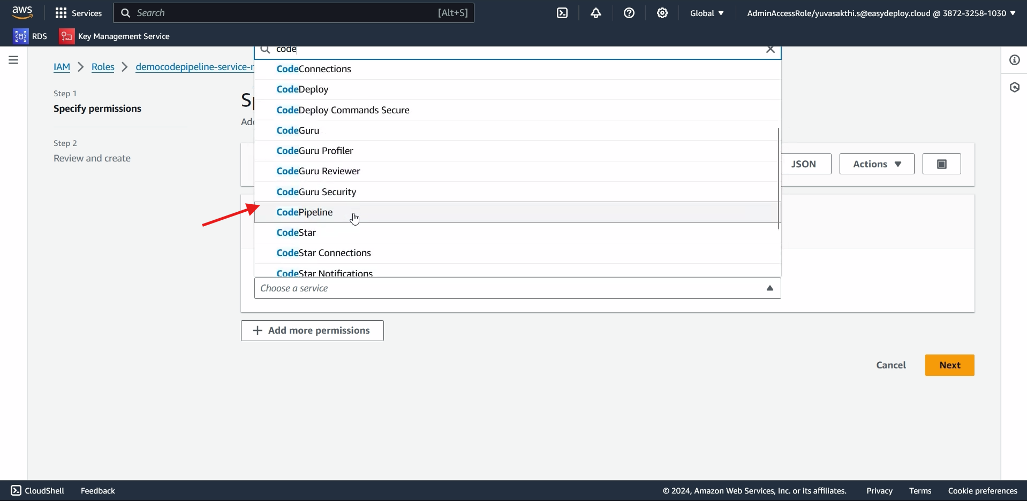Open the settings gear icon

662,13
